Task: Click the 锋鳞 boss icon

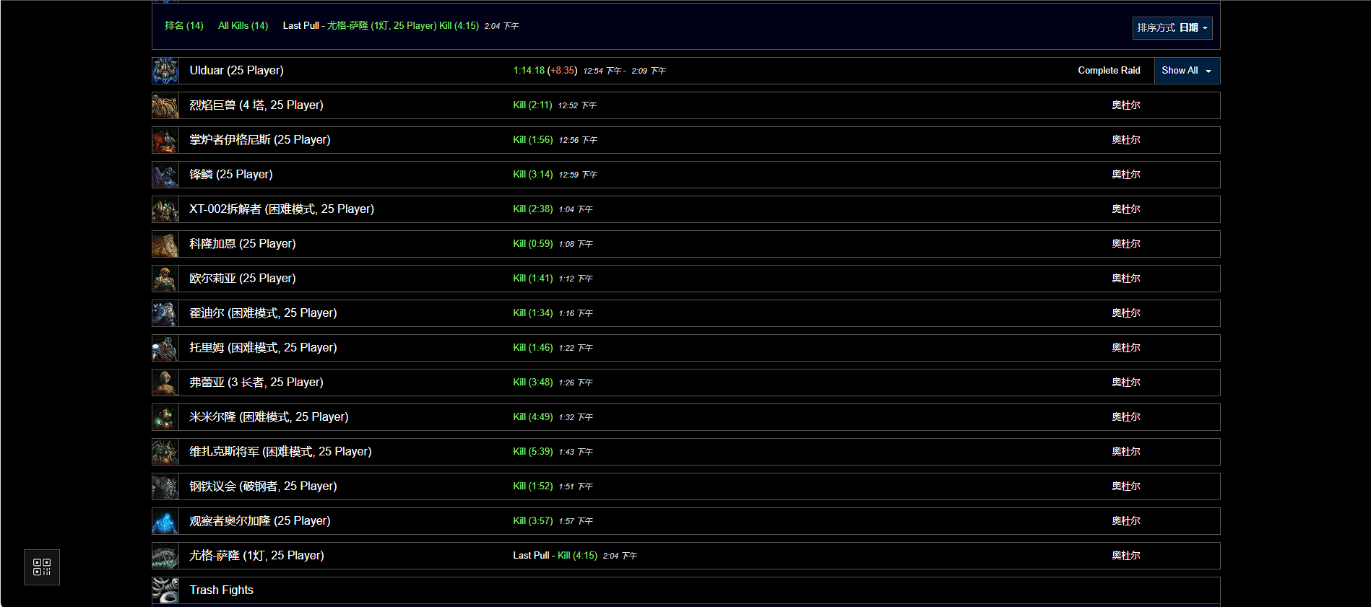Action: coord(165,175)
